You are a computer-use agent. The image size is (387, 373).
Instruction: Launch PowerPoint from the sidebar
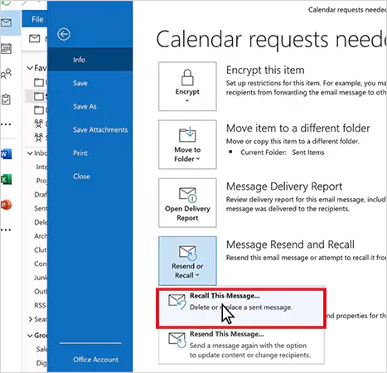[7, 205]
